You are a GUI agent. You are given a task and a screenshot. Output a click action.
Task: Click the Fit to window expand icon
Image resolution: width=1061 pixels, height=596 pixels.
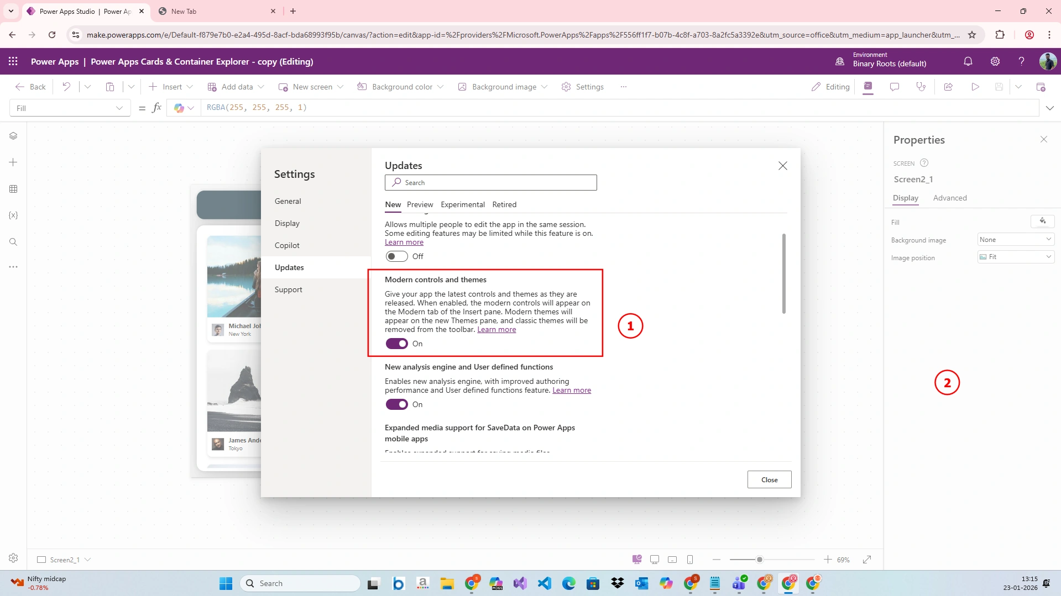pyautogui.click(x=867, y=560)
